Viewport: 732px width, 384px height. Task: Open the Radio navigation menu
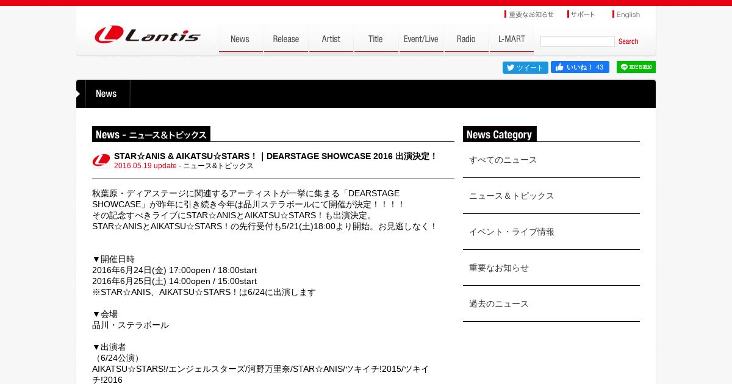[466, 39]
